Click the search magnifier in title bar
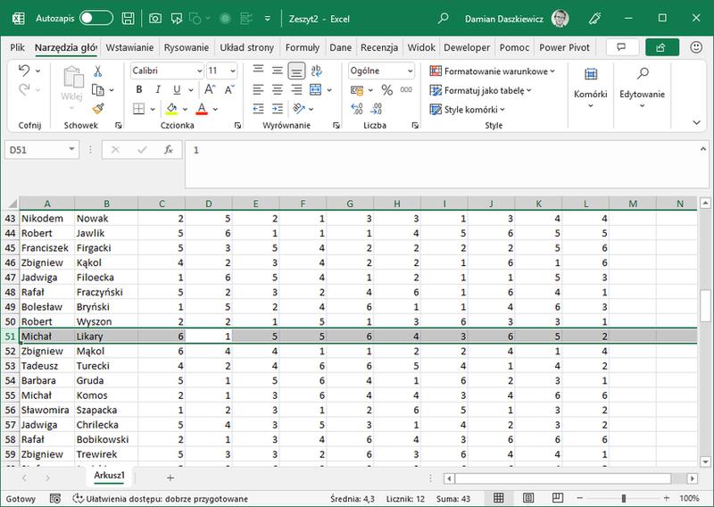This screenshot has width=714, height=507. coord(444,18)
